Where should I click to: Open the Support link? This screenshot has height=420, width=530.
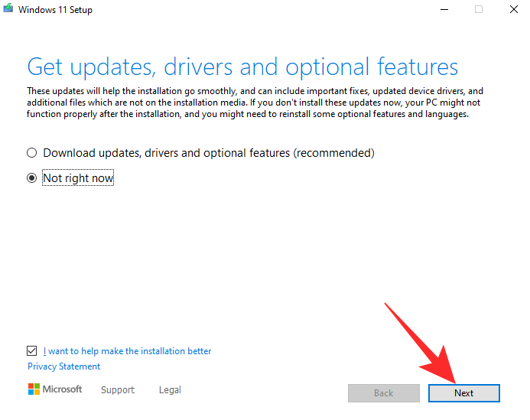(x=118, y=390)
